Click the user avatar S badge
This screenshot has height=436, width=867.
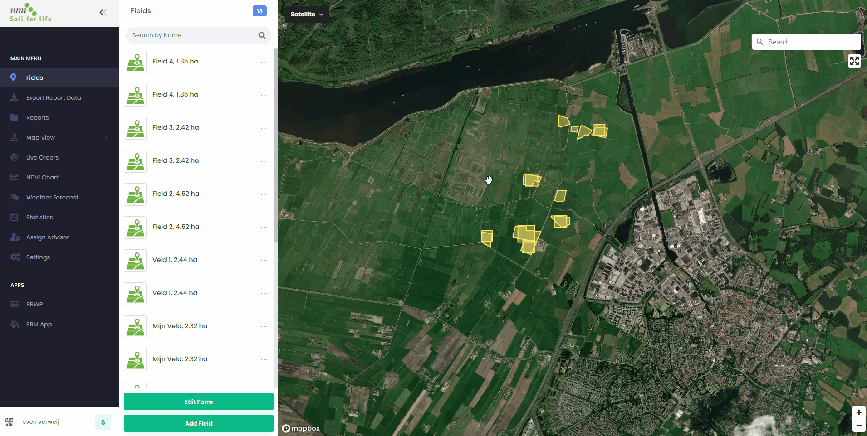click(103, 422)
